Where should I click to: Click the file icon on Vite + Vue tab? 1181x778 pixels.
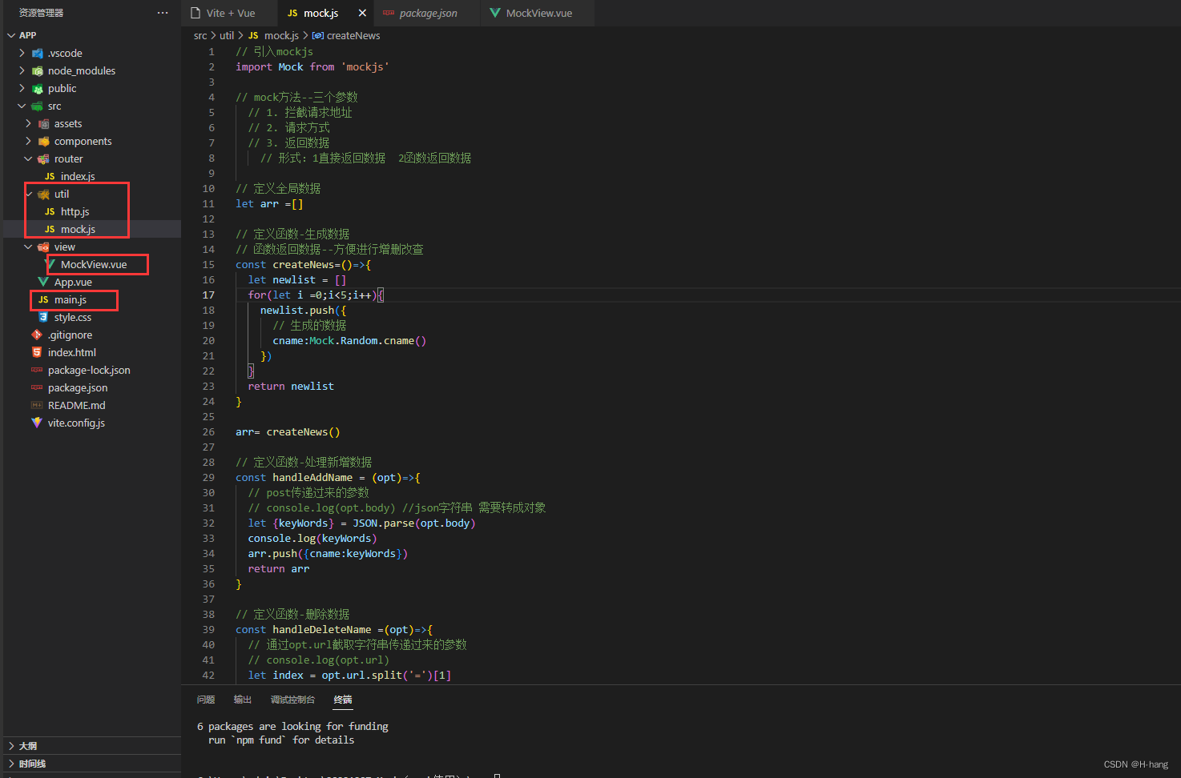click(x=195, y=13)
